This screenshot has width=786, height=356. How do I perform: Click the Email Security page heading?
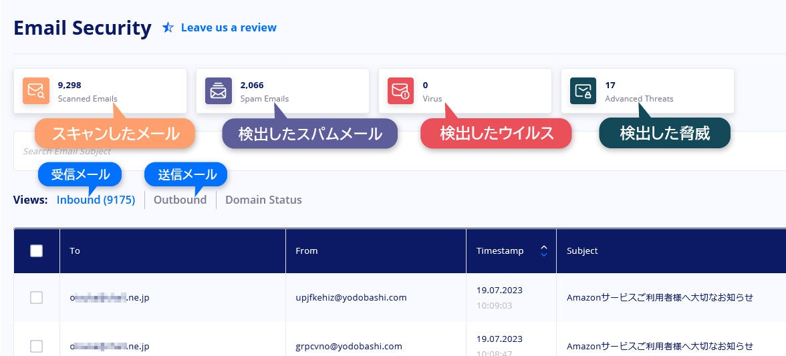click(83, 27)
